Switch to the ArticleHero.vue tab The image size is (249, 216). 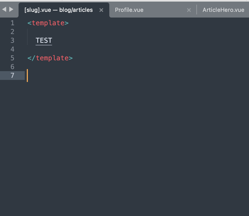click(x=223, y=10)
